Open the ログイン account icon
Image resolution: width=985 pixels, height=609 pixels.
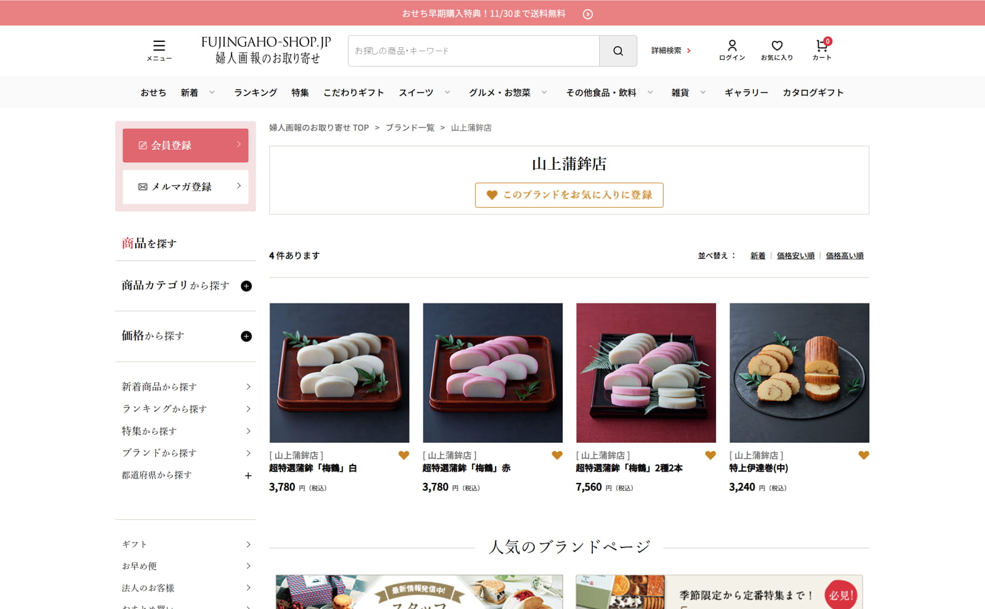click(731, 45)
